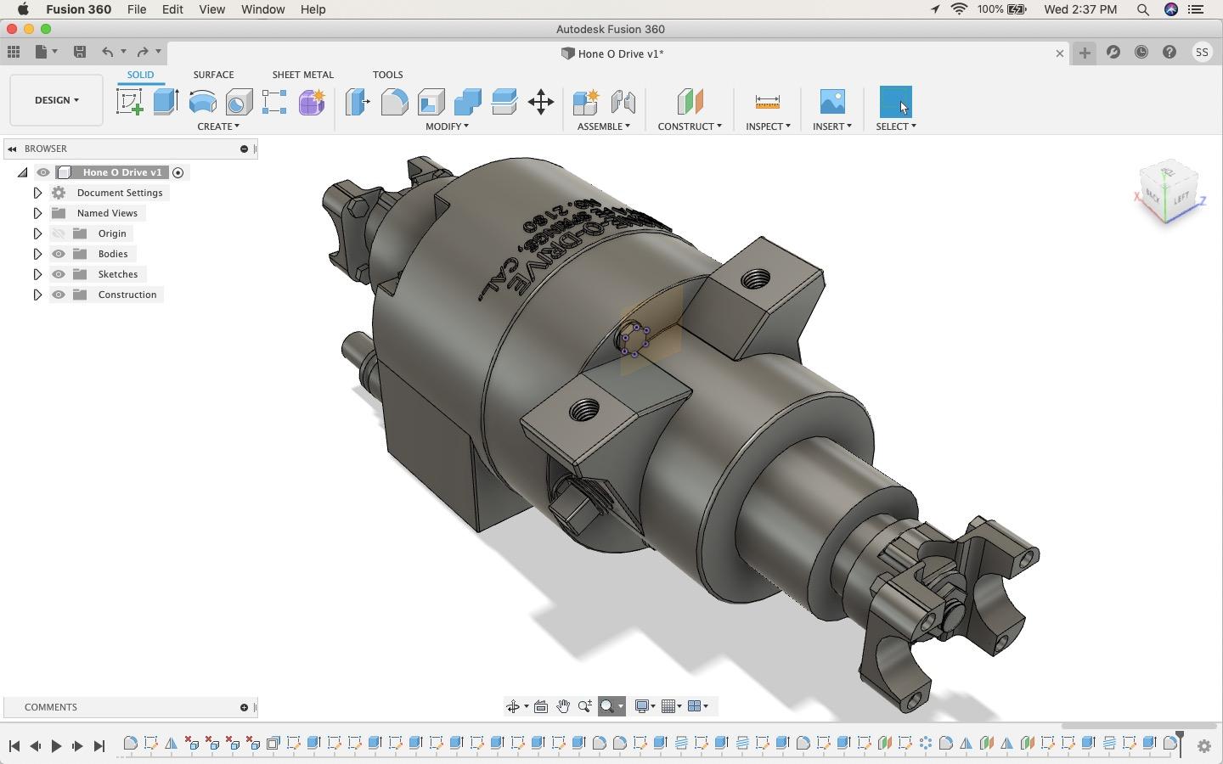
Task: Select the Pan hand tool
Action: [x=563, y=706]
